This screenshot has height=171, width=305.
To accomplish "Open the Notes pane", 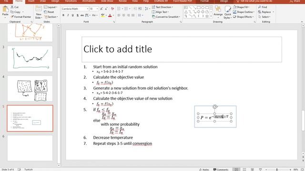I will coord(204,170).
